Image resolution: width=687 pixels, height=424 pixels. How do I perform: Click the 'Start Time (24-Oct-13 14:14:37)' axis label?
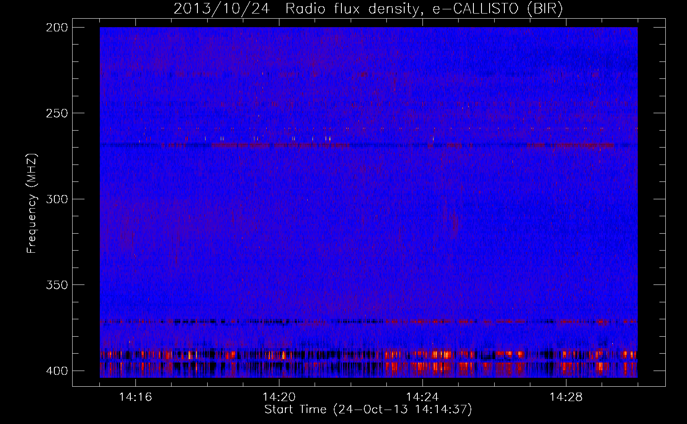pos(368,410)
